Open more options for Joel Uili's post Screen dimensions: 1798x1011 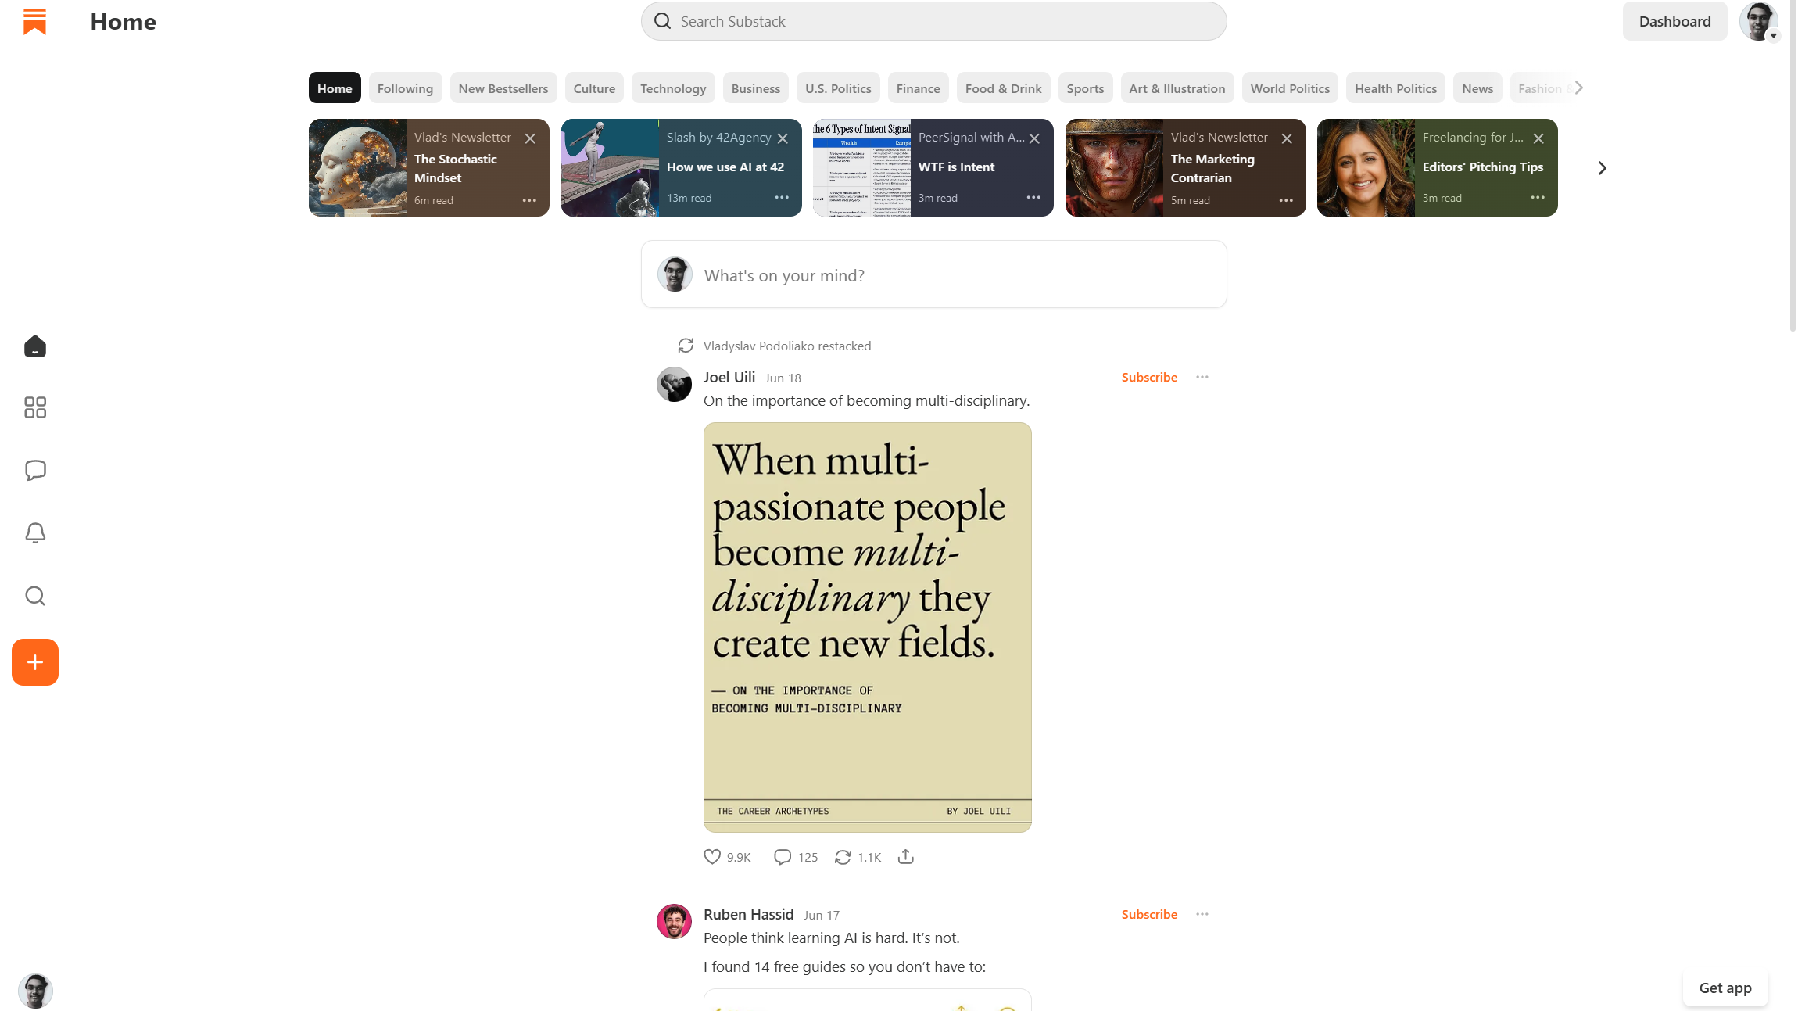pos(1202,377)
